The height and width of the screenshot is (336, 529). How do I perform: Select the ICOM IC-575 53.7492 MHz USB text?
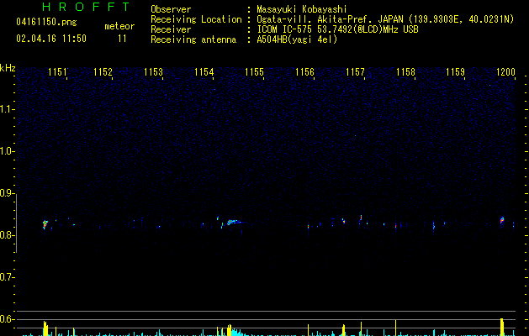coord(337,29)
